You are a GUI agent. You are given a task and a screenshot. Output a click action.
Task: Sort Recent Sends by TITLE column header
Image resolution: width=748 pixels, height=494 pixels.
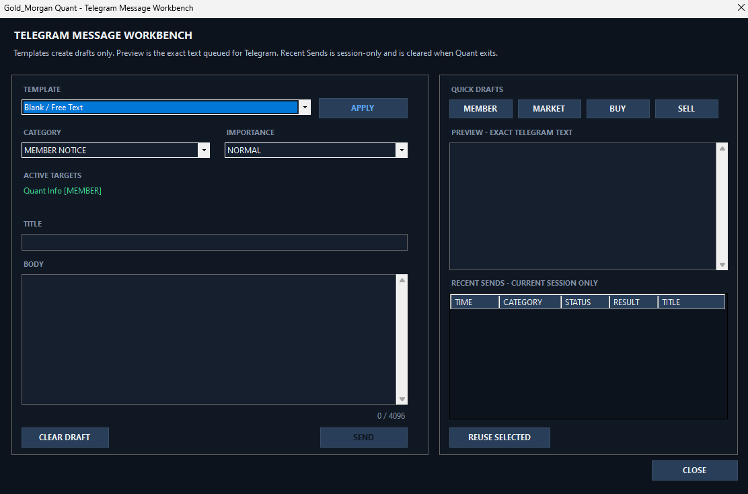tap(691, 302)
